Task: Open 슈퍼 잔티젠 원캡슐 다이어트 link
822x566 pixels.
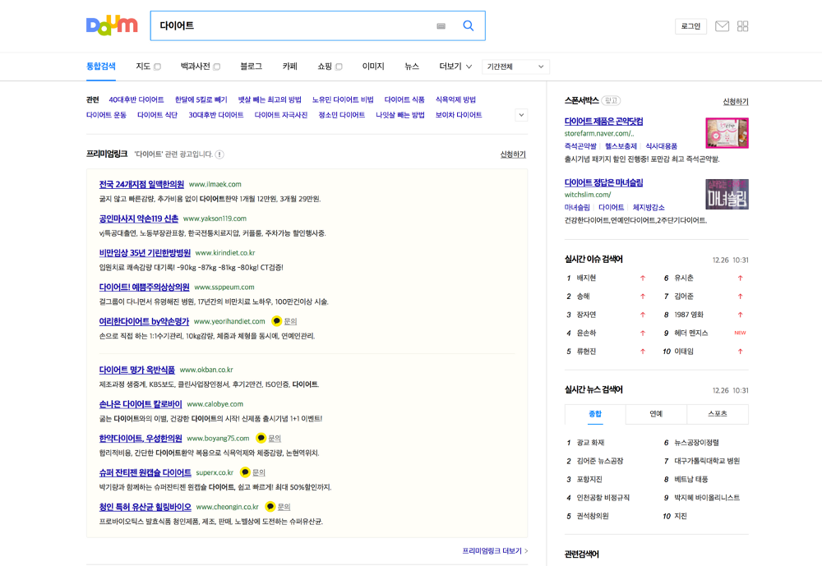Action: 145,472
